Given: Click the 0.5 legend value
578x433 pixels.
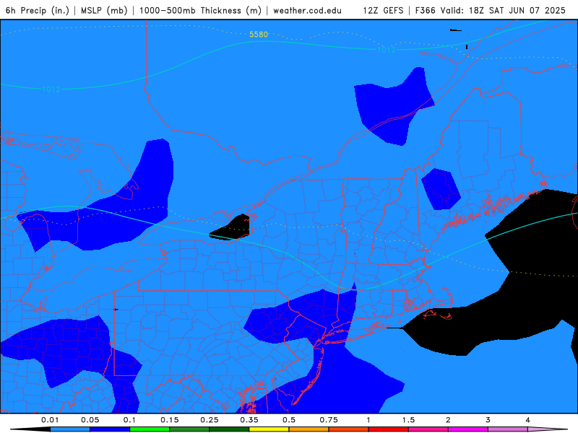Looking at the screenshot, I should [289, 420].
